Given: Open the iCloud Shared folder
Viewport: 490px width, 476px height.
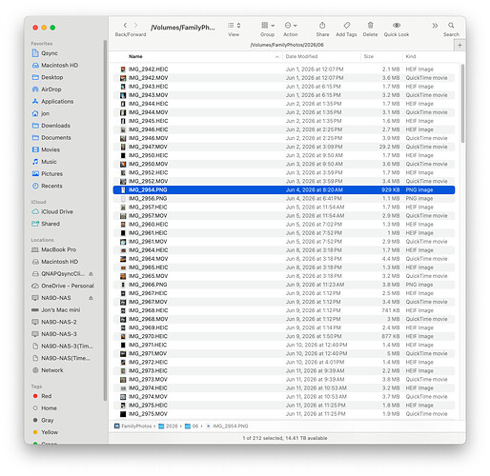Looking at the screenshot, I should click(x=51, y=224).
